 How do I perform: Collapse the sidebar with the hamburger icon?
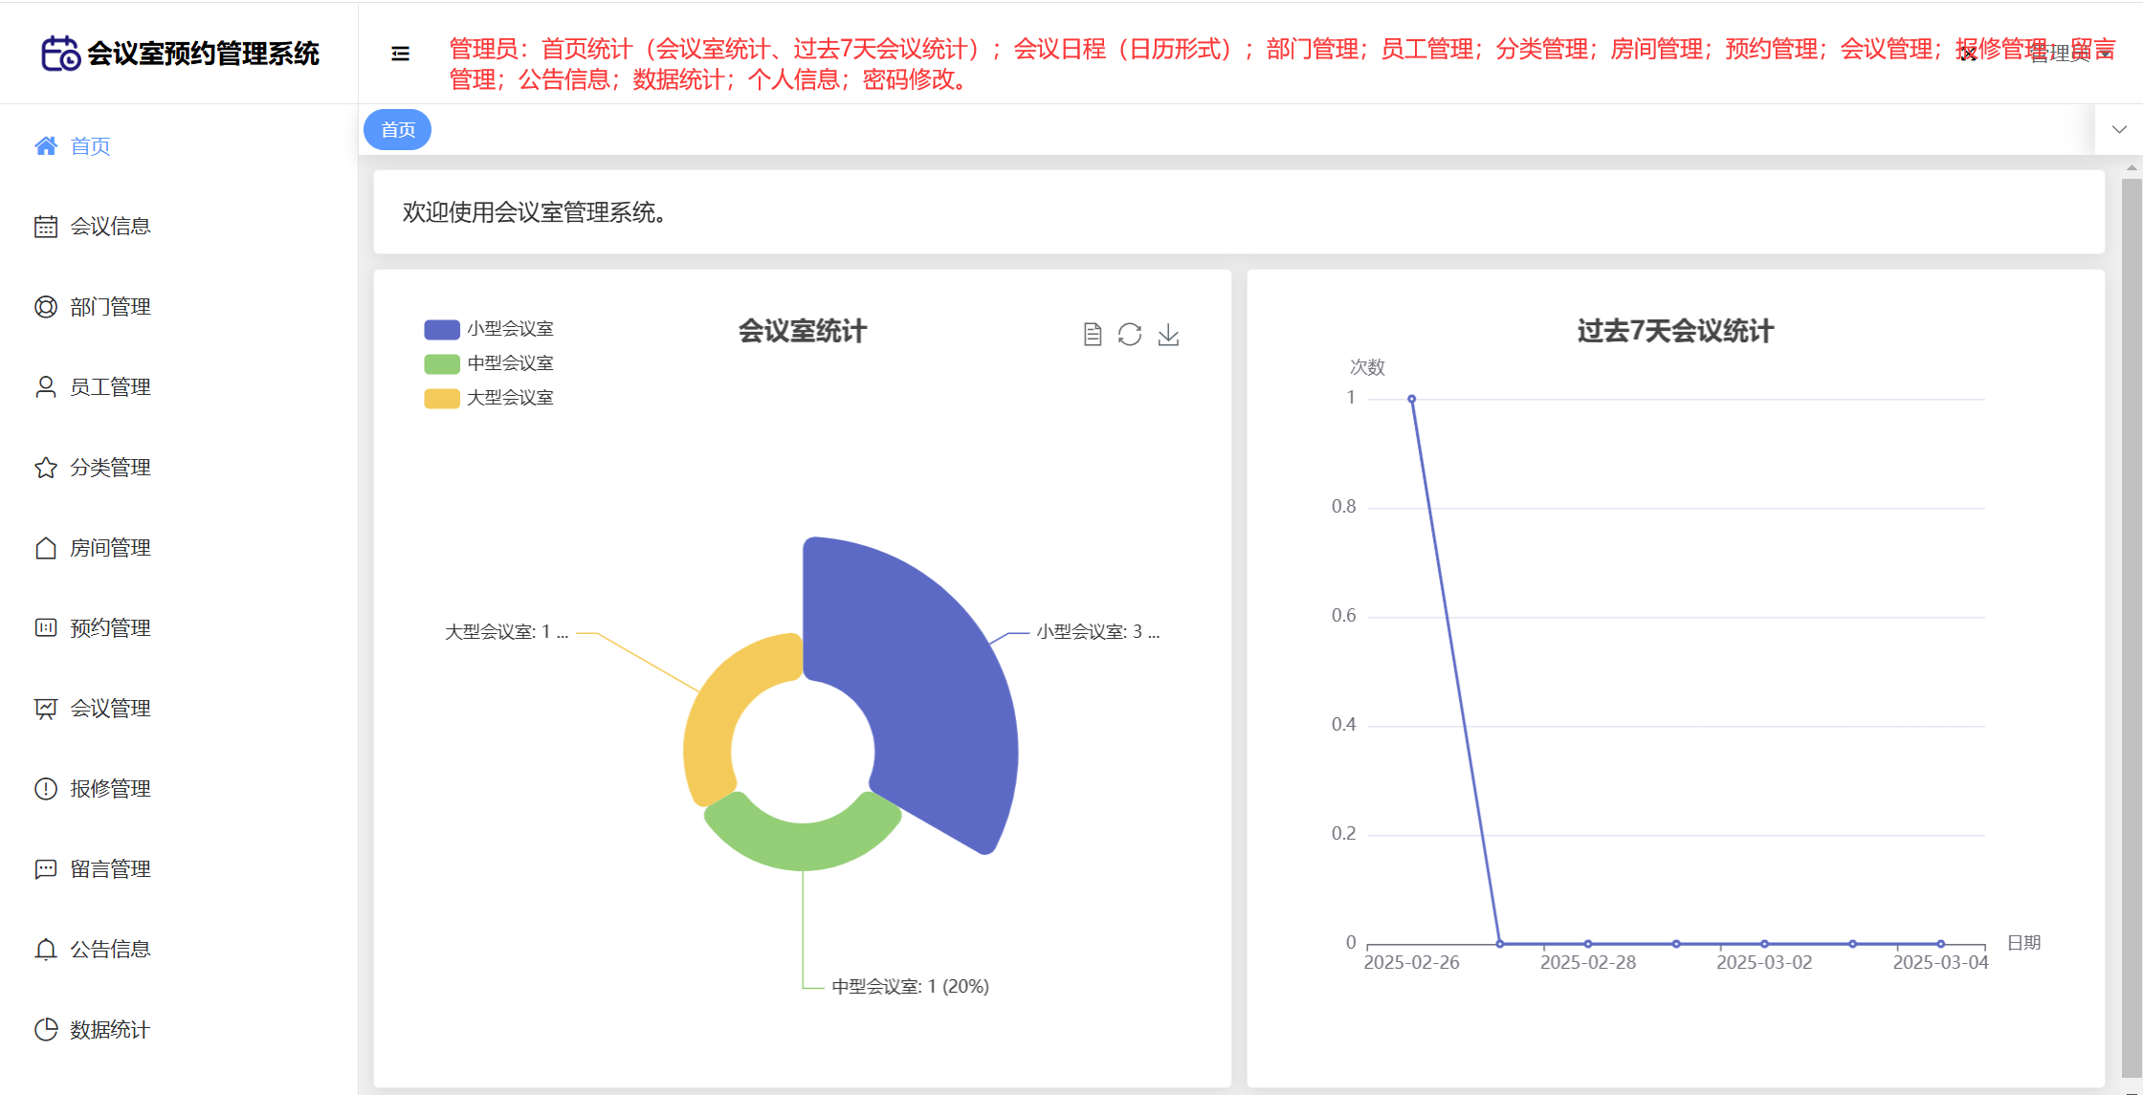(x=401, y=54)
